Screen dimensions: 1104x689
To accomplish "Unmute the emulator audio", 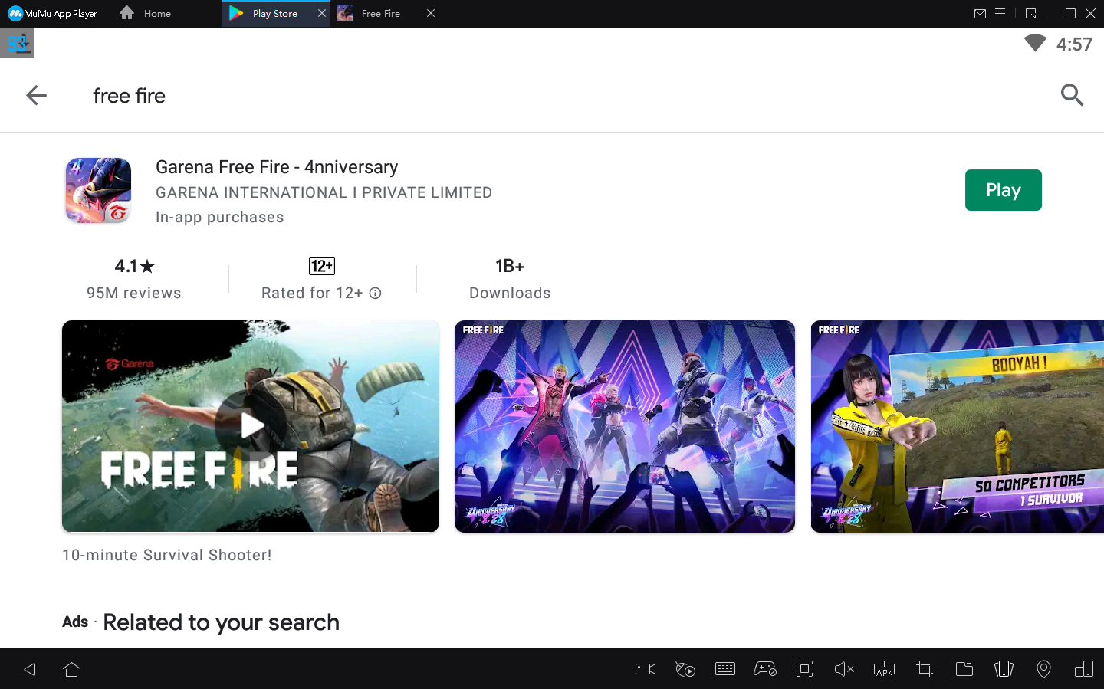I will pos(844,669).
